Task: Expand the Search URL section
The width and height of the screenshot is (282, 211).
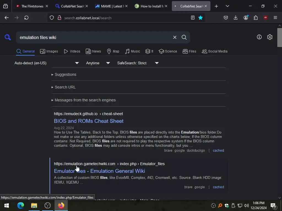Action: pyautogui.click(x=64, y=87)
